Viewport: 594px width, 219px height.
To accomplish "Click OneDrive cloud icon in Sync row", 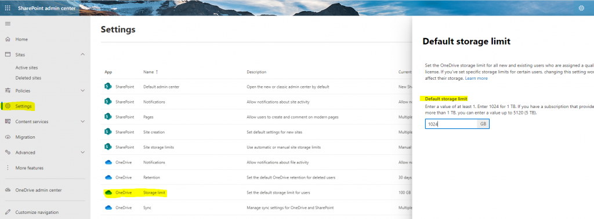I will (x=108, y=207).
